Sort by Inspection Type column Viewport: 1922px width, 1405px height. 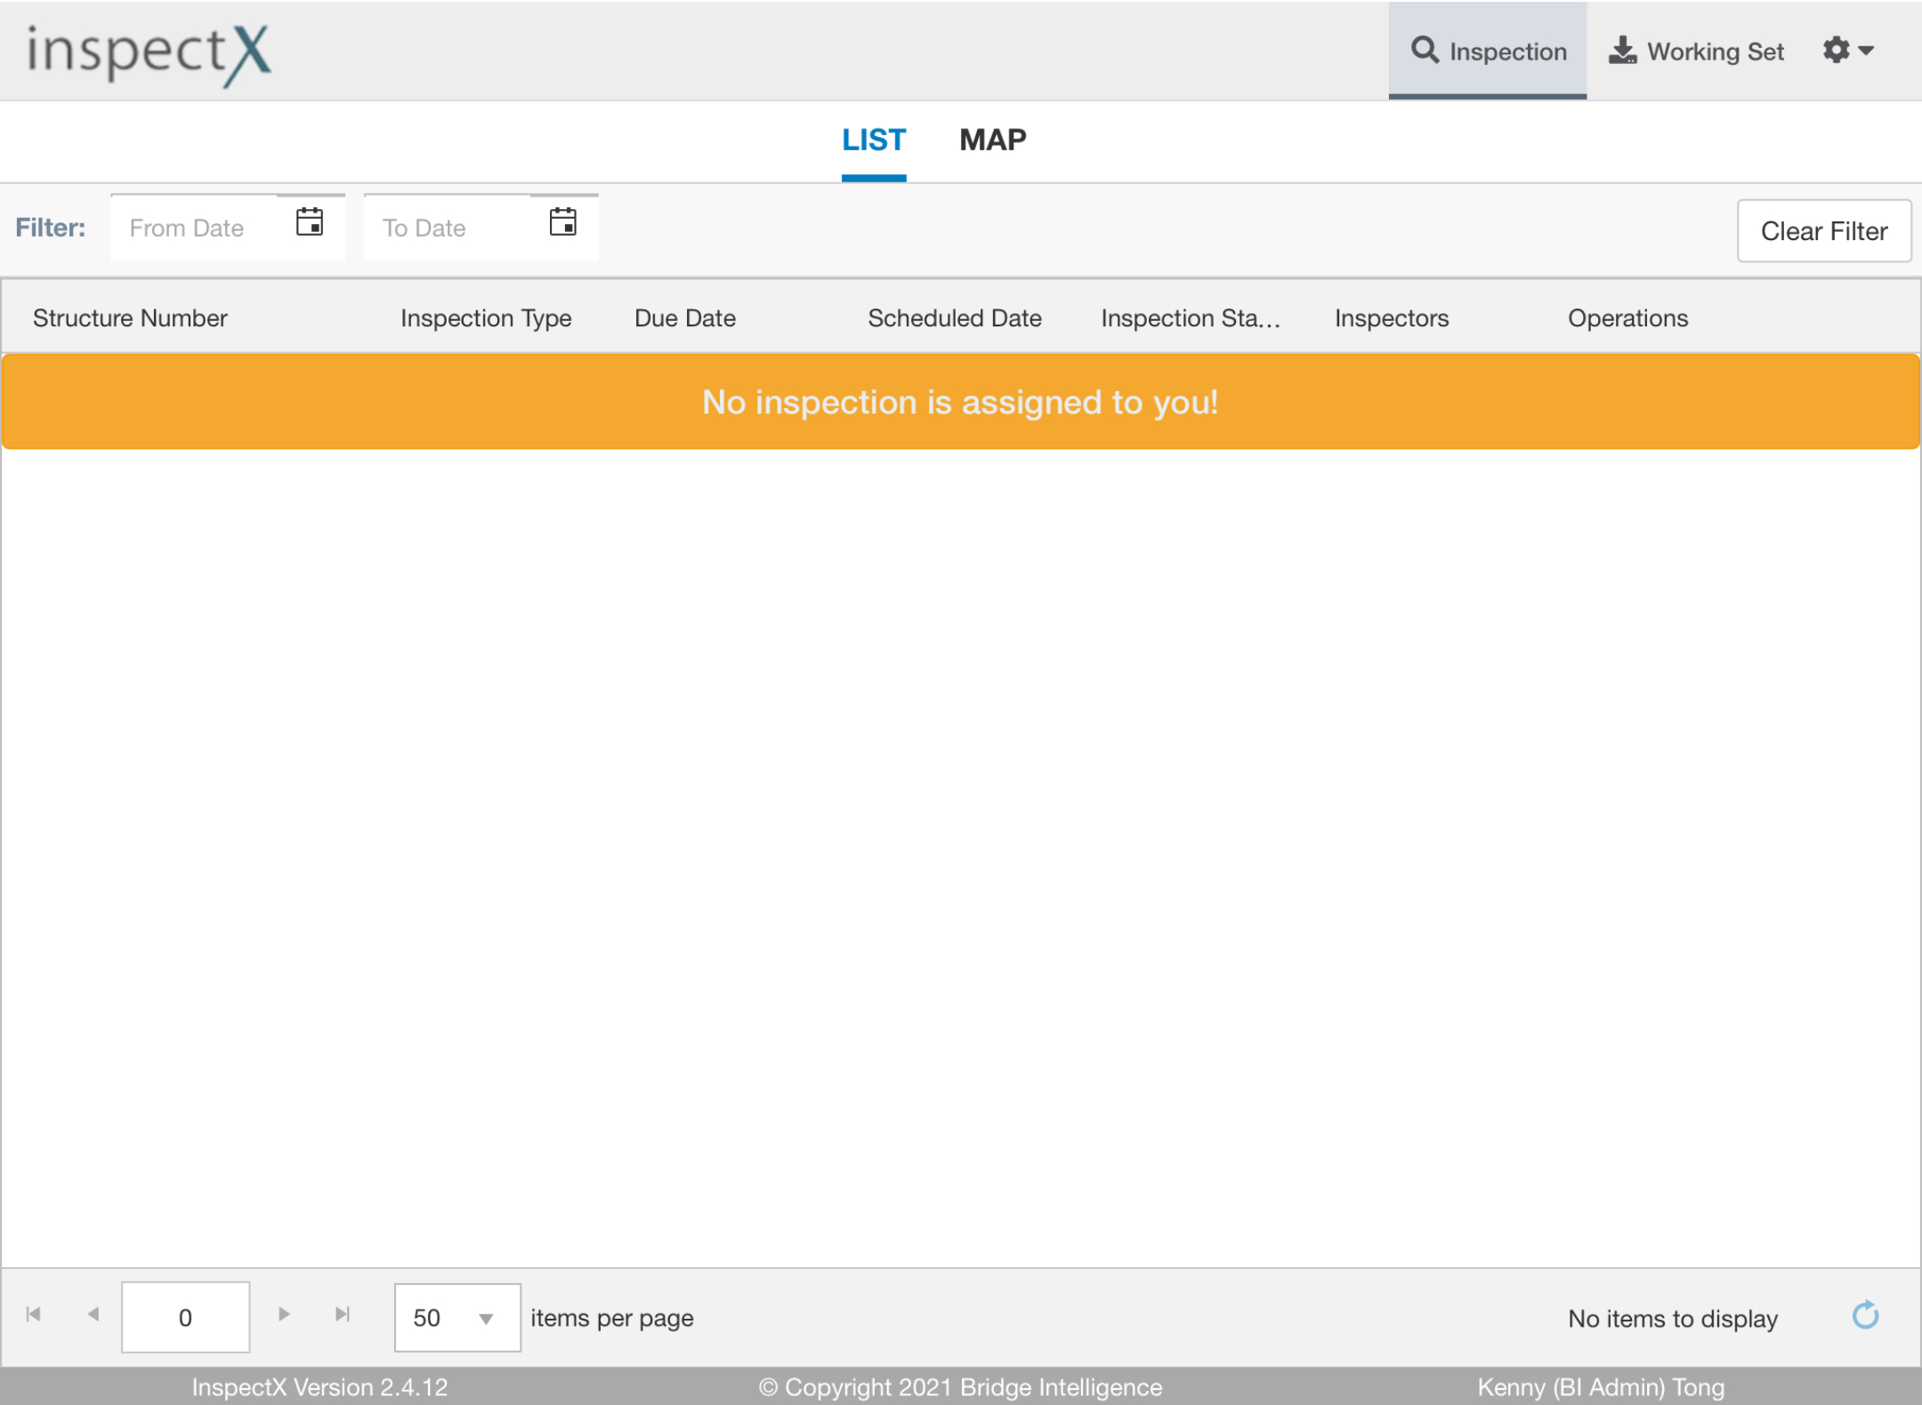(486, 318)
